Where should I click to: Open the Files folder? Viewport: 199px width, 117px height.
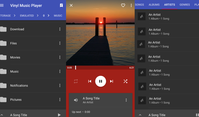point(33,43)
